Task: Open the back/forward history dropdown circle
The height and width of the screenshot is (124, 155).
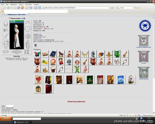Action: click(x=15, y=8)
